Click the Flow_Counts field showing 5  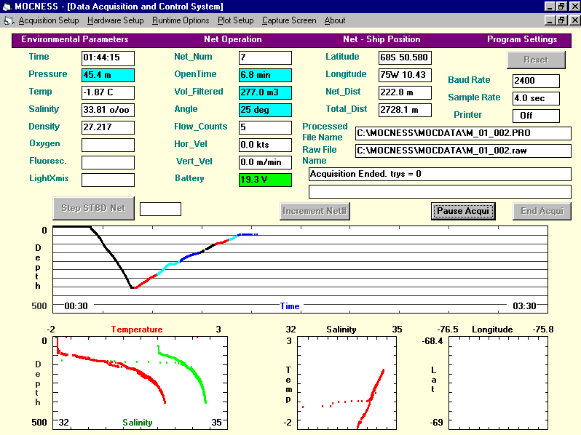coord(265,127)
